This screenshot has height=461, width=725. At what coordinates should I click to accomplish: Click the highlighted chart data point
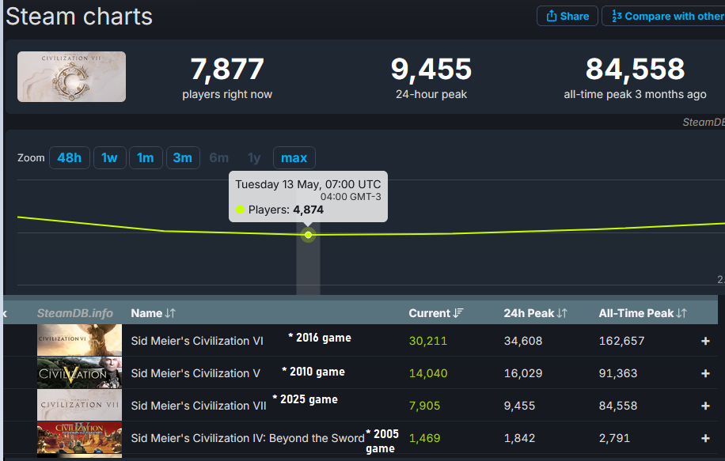tap(309, 235)
